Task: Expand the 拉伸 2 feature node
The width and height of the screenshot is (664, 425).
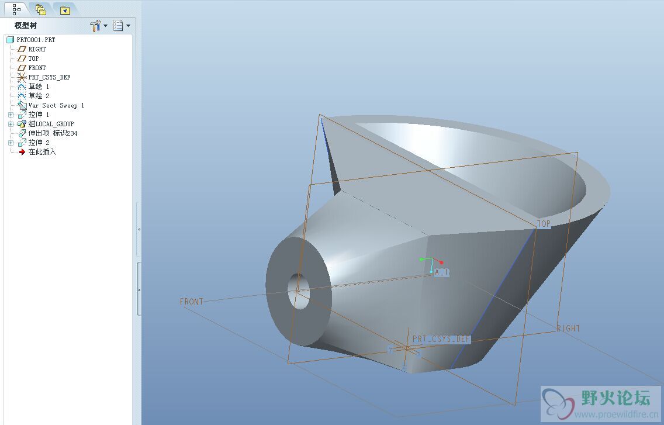Action: tap(11, 143)
